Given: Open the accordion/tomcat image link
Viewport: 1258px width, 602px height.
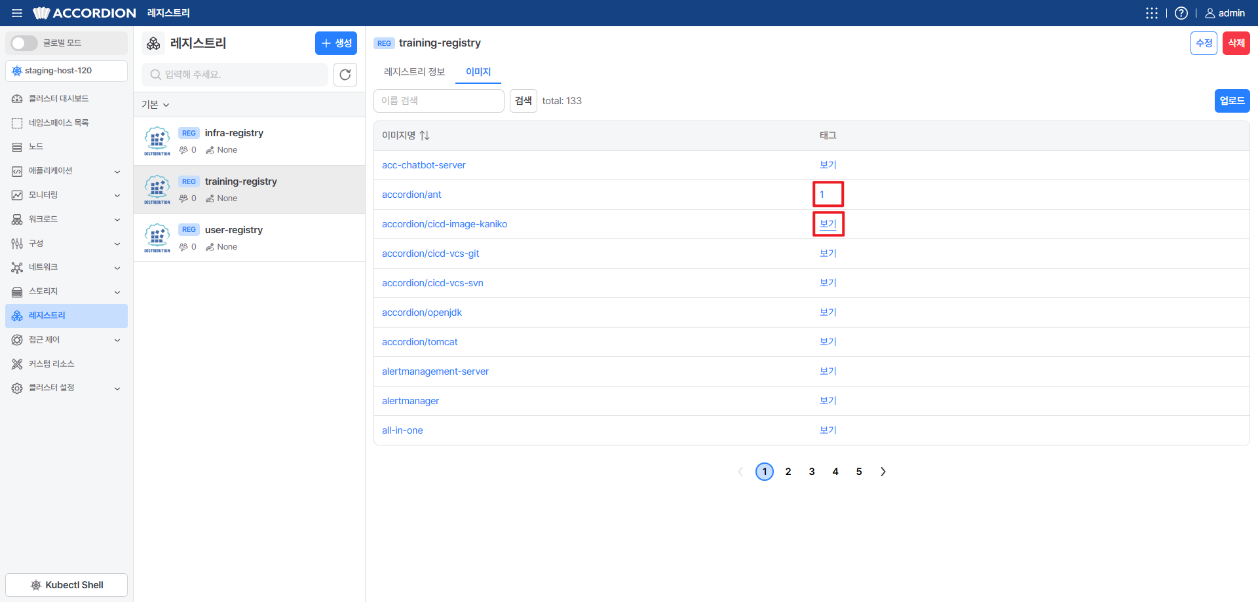Looking at the screenshot, I should 419,342.
